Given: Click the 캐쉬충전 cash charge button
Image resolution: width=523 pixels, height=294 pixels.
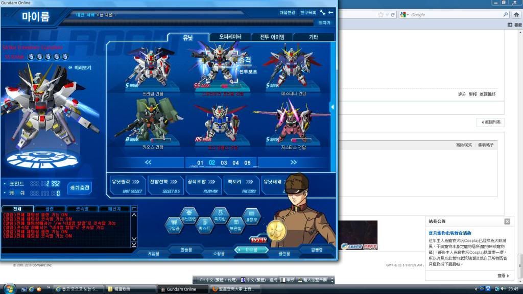Looking at the screenshot, I should [79, 188].
